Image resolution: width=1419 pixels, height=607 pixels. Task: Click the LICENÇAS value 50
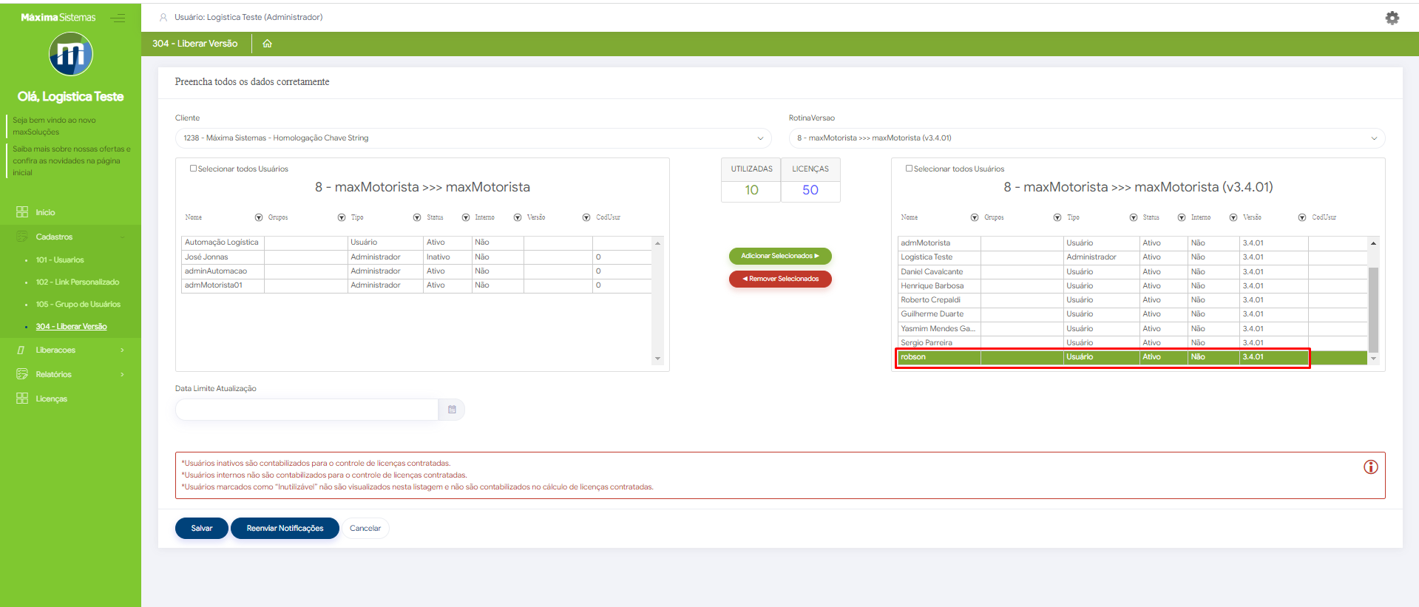pyautogui.click(x=810, y=190)
